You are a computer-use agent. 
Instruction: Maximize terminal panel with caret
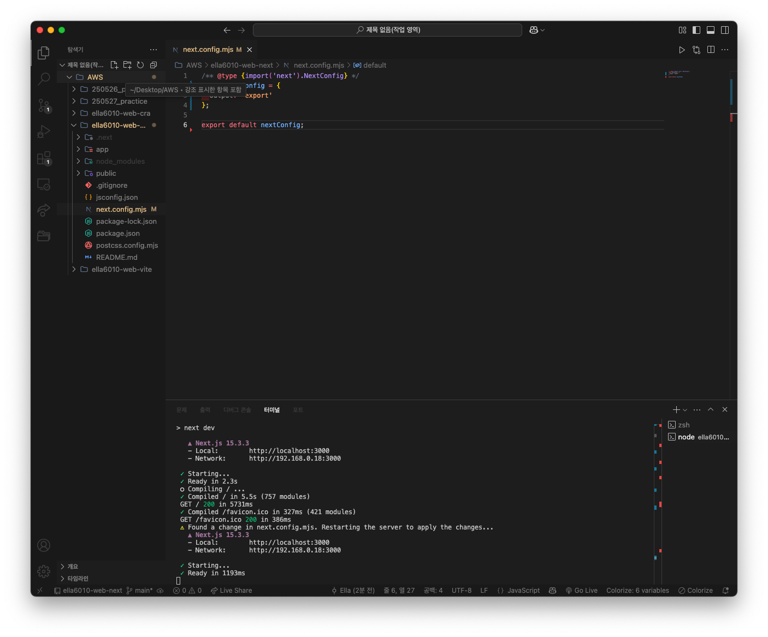click(711, 410)
